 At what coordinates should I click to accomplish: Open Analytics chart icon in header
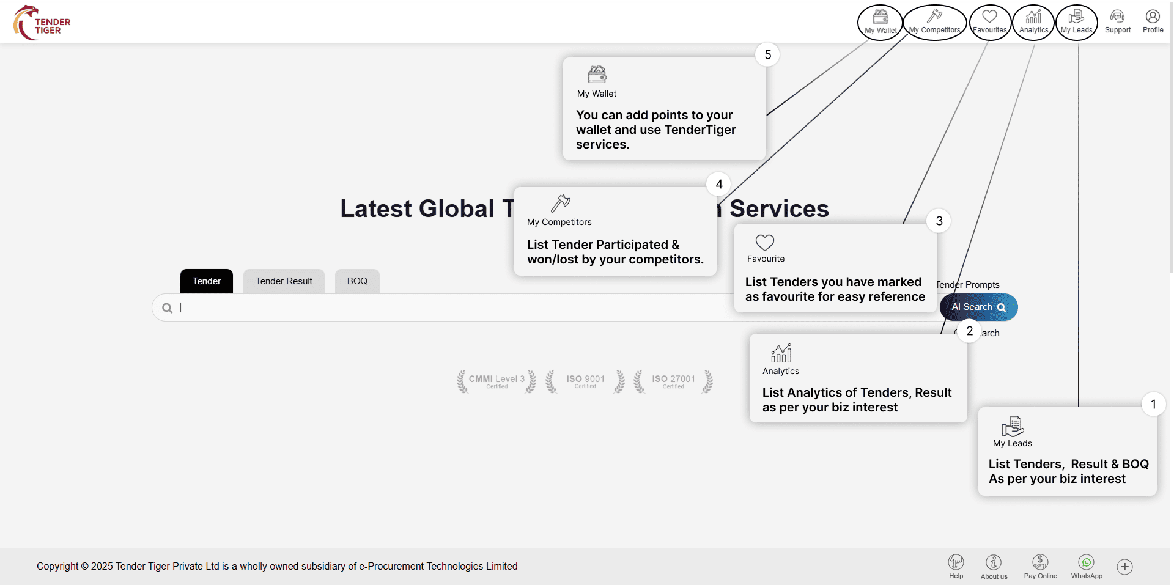[x=1033, y=21]
